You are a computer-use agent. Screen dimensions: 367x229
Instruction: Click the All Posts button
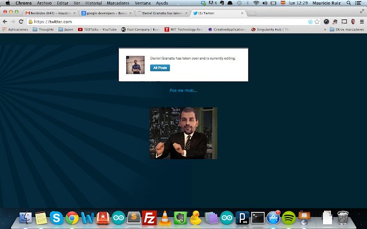pyautogui.click(x=160, y=68)
